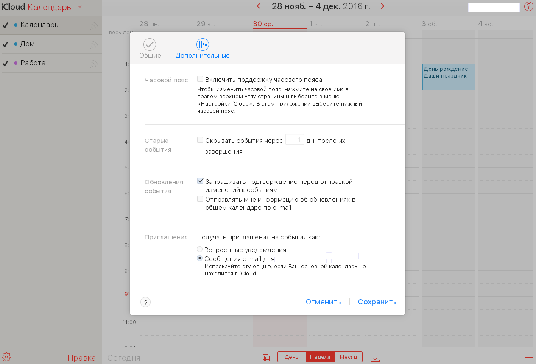Select the Дополнительные advanced tab

tap(203, 48)
